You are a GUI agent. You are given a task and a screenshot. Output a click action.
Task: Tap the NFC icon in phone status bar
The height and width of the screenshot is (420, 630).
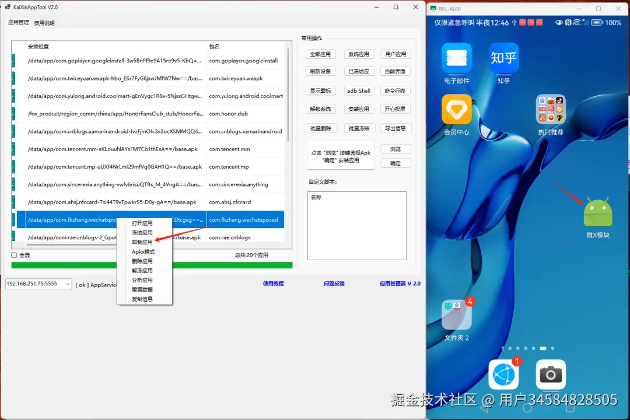568,23
